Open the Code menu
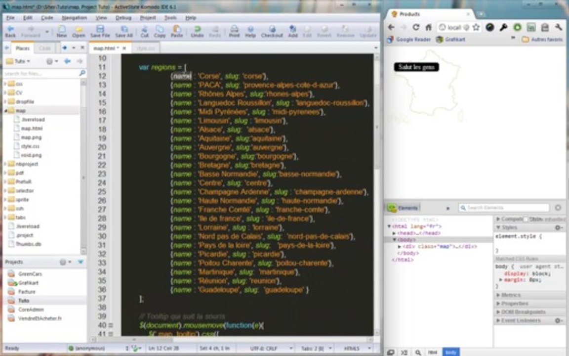 pos(47,17)
